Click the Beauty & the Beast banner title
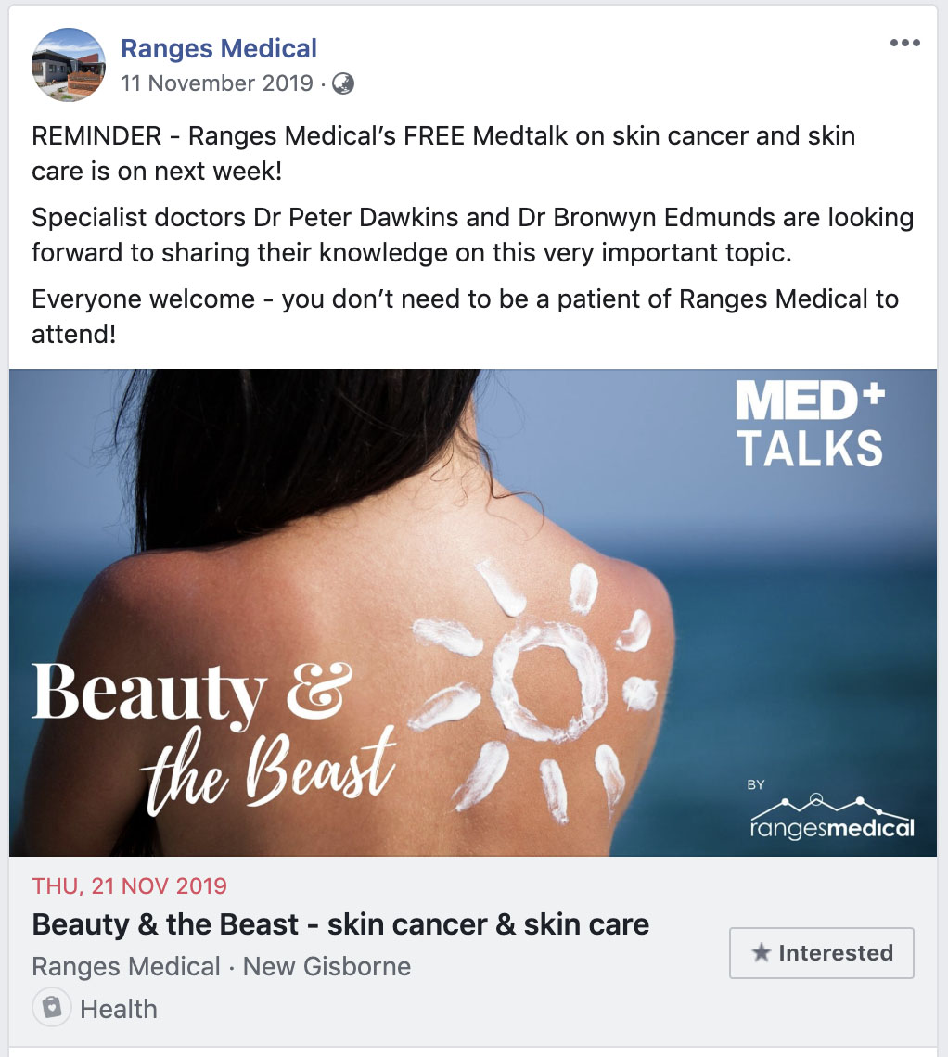The width and height of the screenshot is (948, 1057). (x=213, y=736)
